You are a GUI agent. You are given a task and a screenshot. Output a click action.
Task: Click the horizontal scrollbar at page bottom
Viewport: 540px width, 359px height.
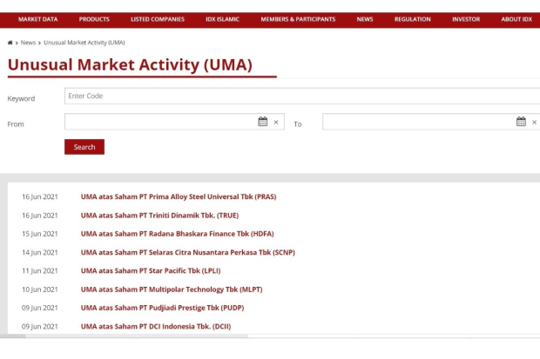point(124,336)
